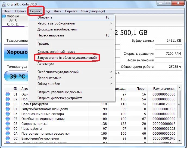Click the status circle for attribute 02
Screen dimensions: 187x148
pos(8,99)
